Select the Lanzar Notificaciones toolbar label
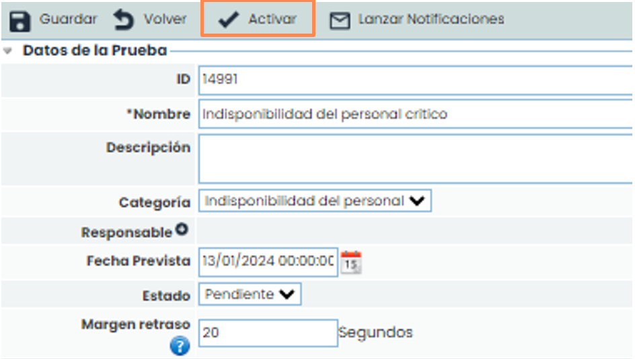 tap(431, 19)
